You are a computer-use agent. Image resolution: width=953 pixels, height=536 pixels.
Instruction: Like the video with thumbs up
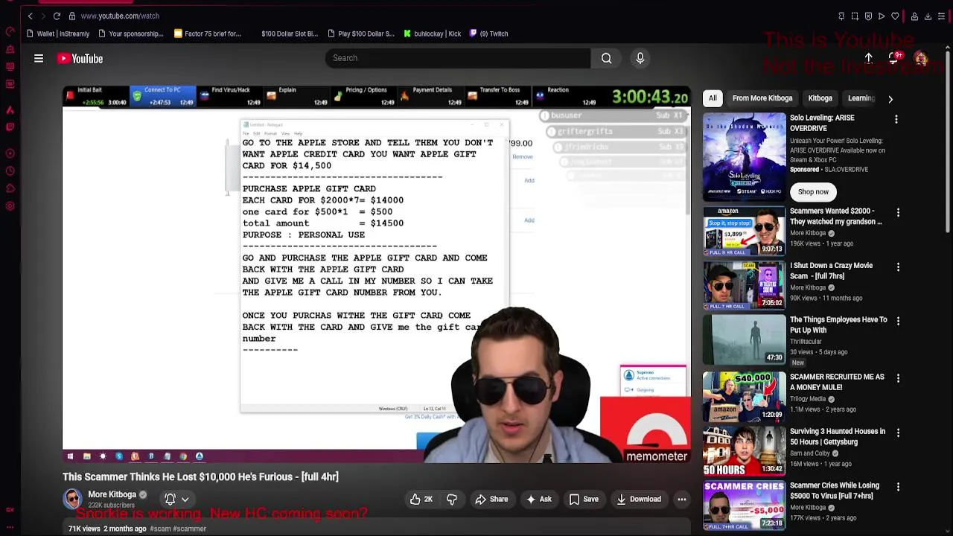pos(421,500)
